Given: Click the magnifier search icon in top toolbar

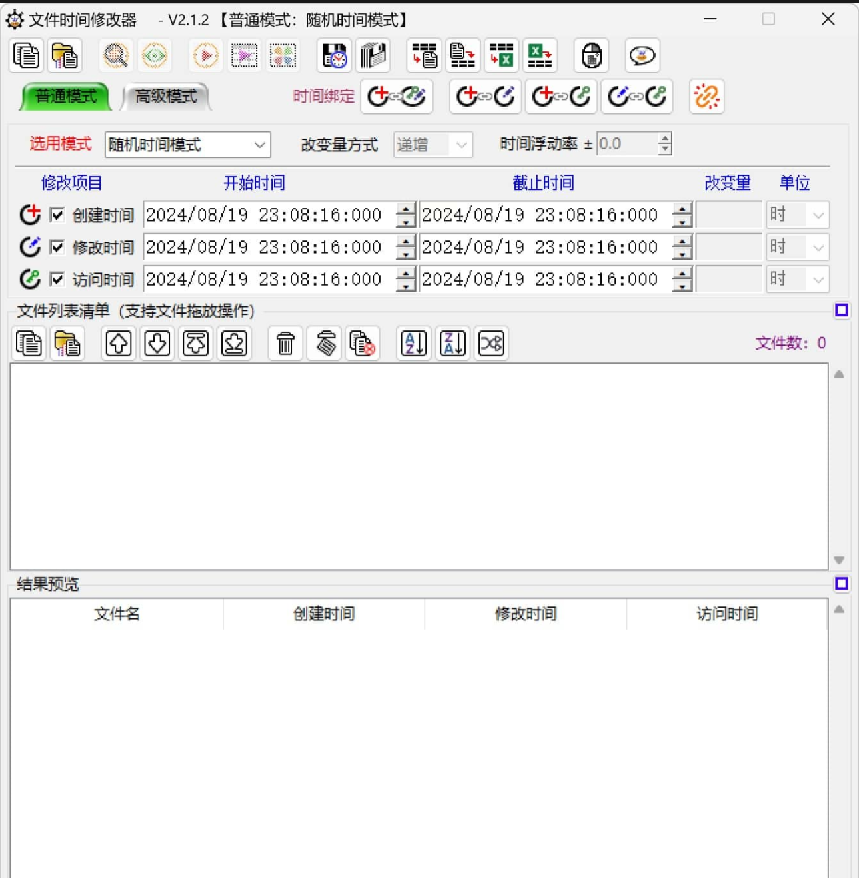Looking at the screenshot, I should 116,56.
